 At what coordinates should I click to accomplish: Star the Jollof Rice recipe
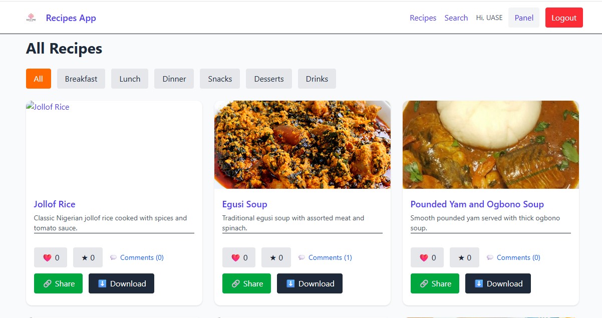click(88, 257)
